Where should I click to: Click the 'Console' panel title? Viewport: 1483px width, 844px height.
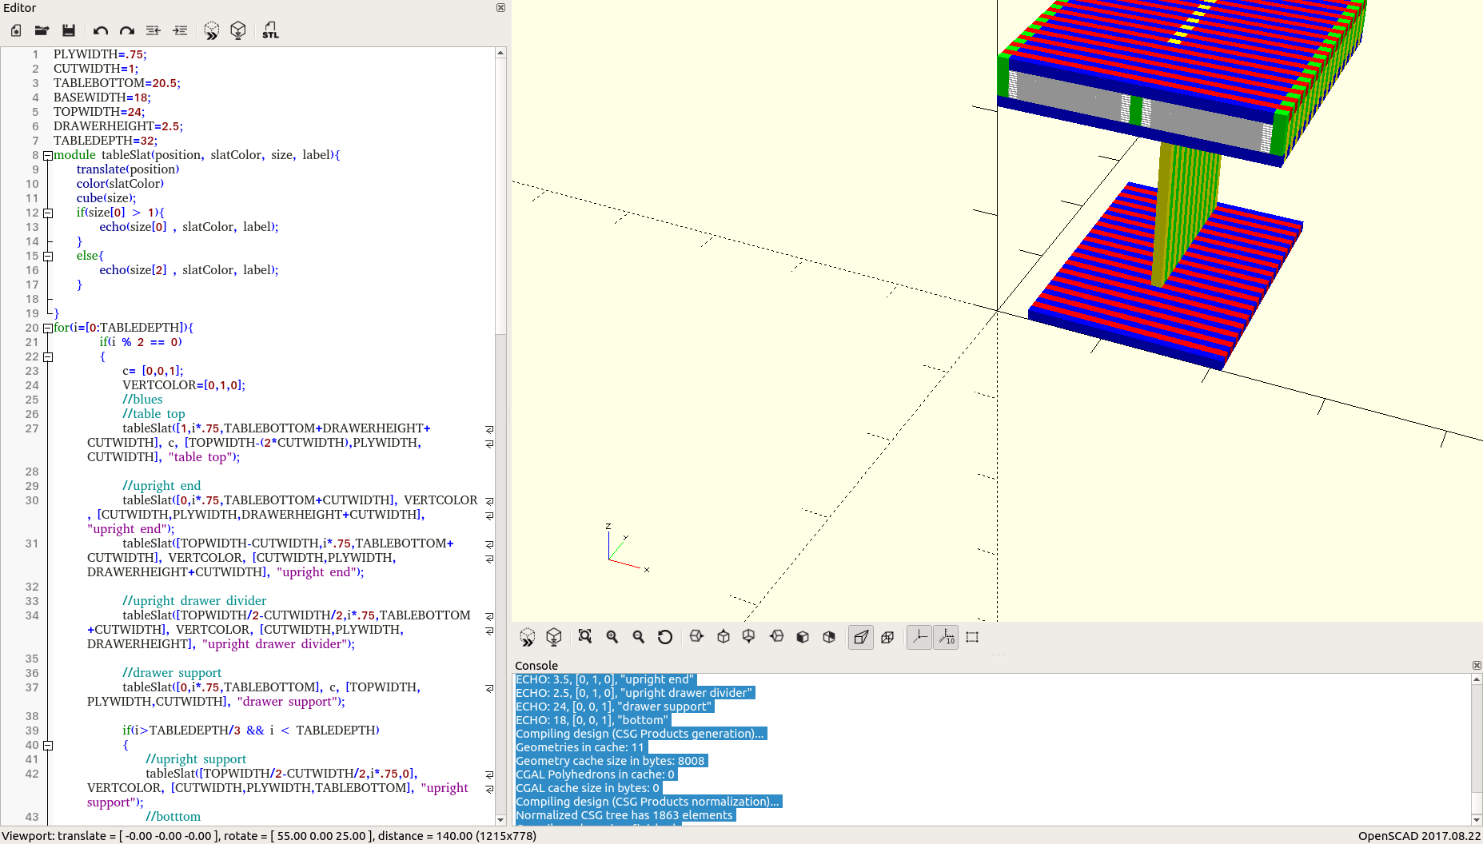click(x=536, y=666)
